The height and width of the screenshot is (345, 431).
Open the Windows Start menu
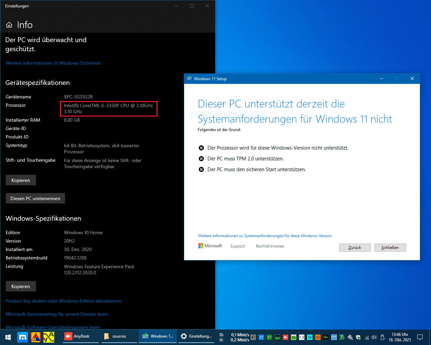coord(8,337)
